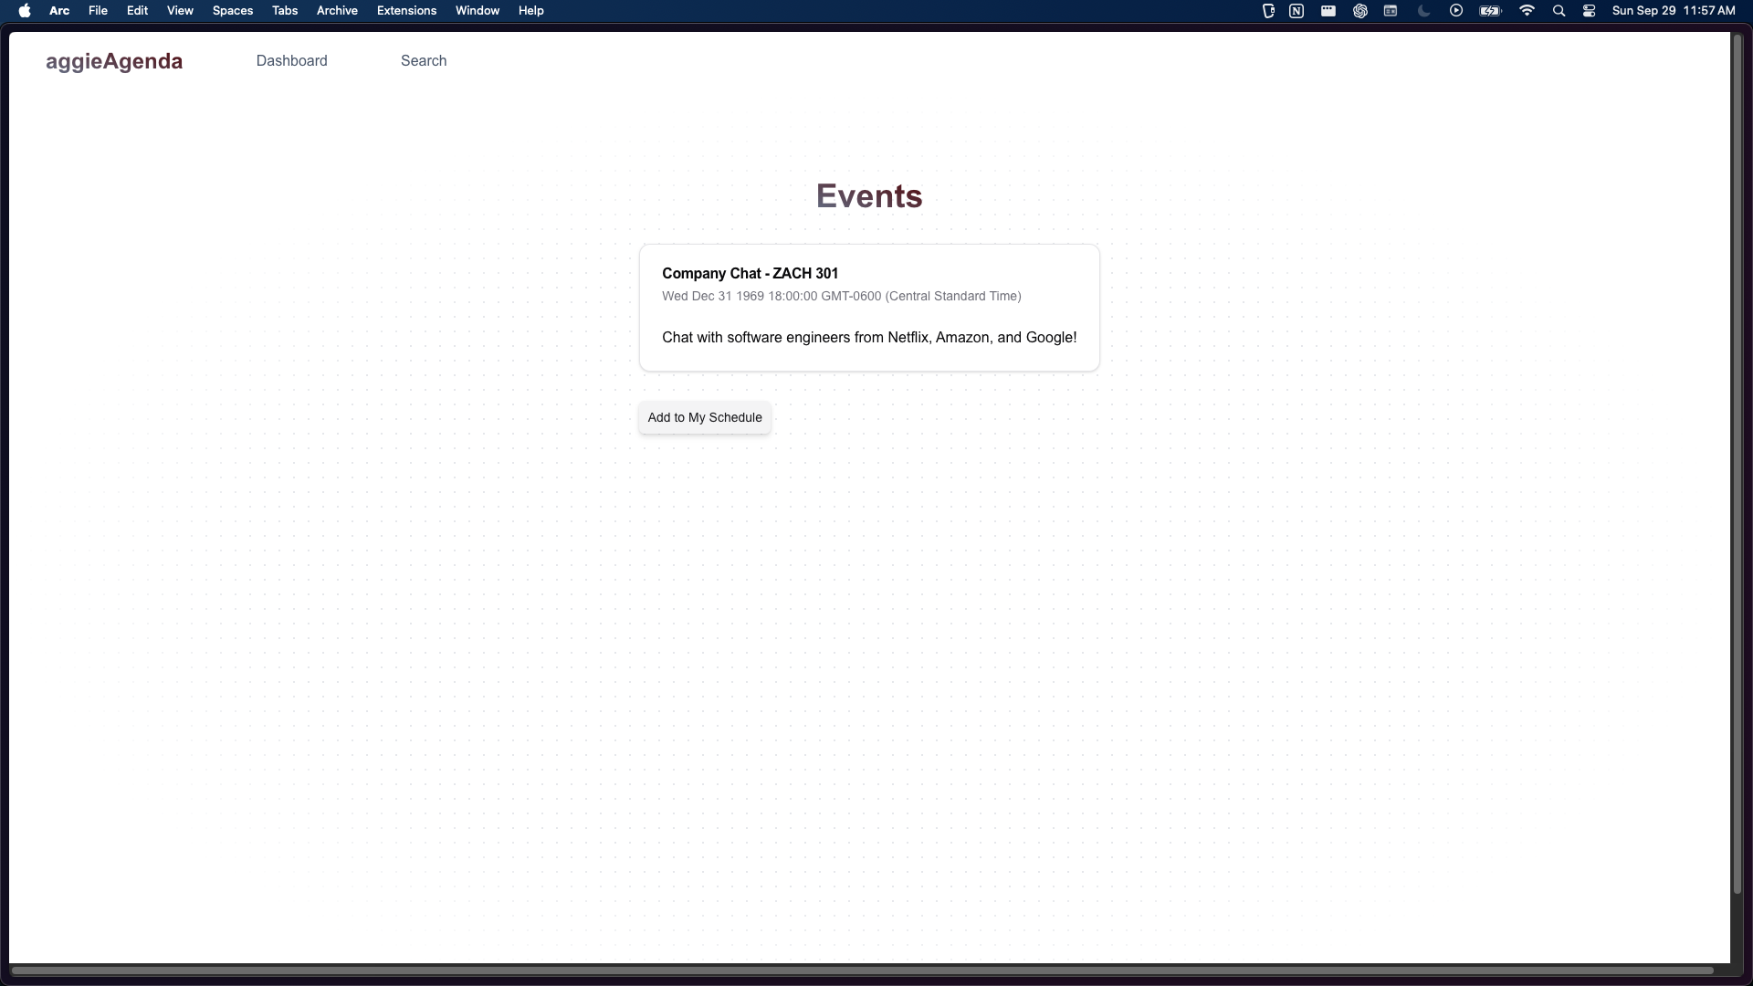The height and width of the screenshot is (986, 1753).
Task: Open the Apple menu
Action: (x=25, y=11)
